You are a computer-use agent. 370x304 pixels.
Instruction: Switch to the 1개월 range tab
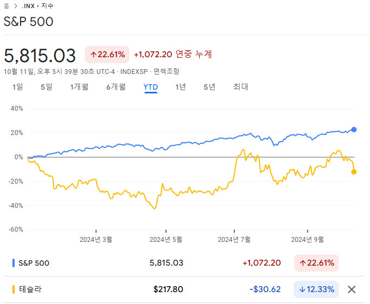pos(79,86)
